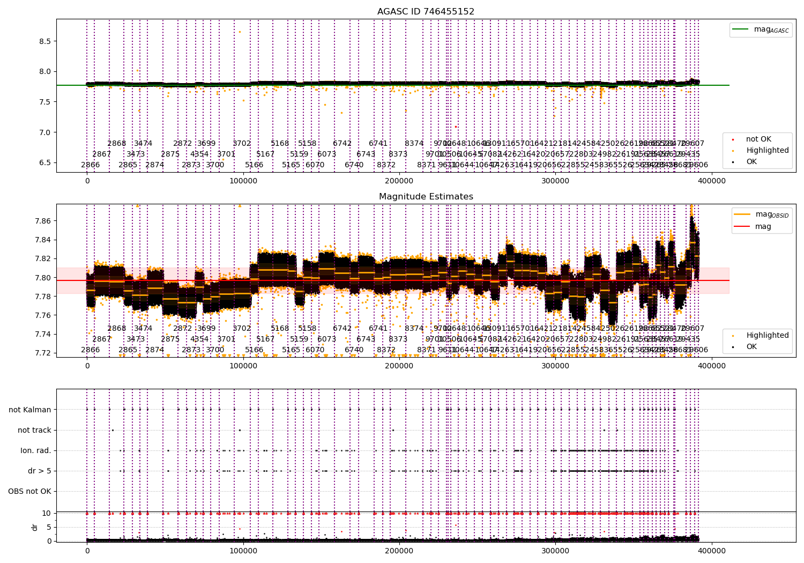Click the 10 tick on the dr axis

pos(47,513)
